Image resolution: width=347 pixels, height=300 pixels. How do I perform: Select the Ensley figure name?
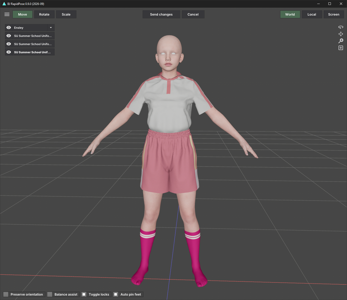pyautogui.click(x=19, y=28)
